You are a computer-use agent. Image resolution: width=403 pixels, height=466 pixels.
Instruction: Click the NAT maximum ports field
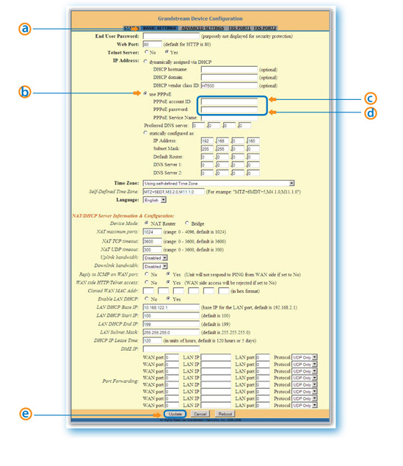(x=152, y=232)
